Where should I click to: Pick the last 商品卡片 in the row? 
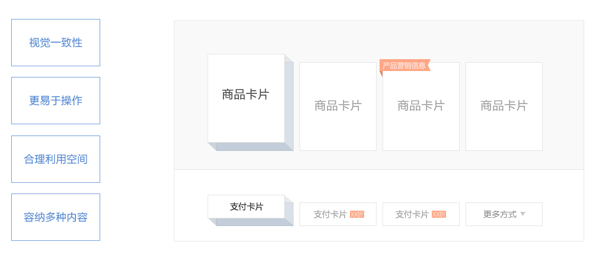coord(504,107)
